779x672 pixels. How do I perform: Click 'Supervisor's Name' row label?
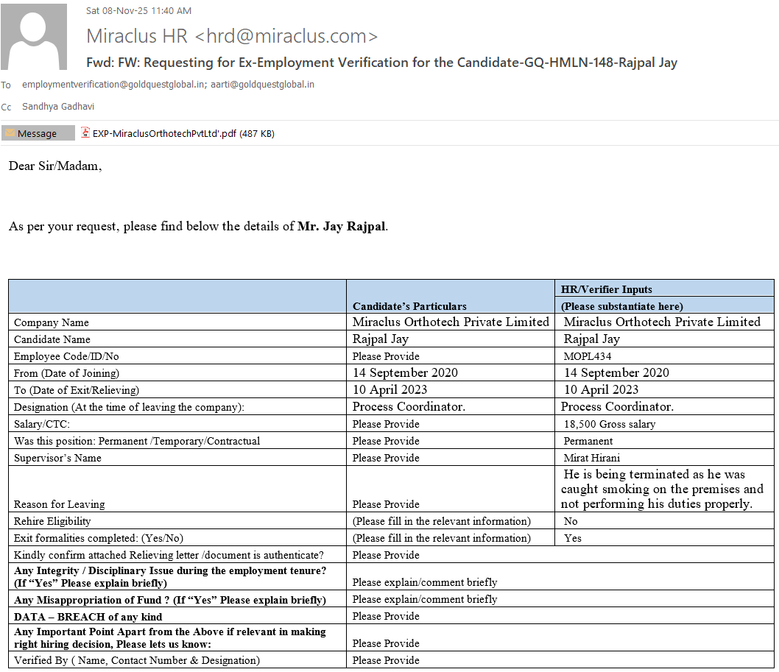(57, 457)
